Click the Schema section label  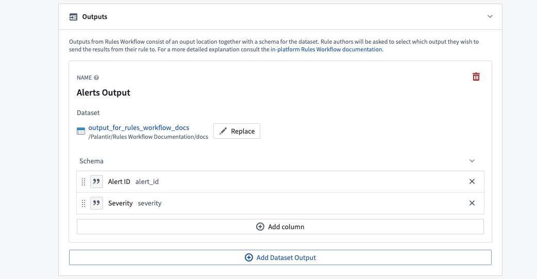click(x=91, y=161)
